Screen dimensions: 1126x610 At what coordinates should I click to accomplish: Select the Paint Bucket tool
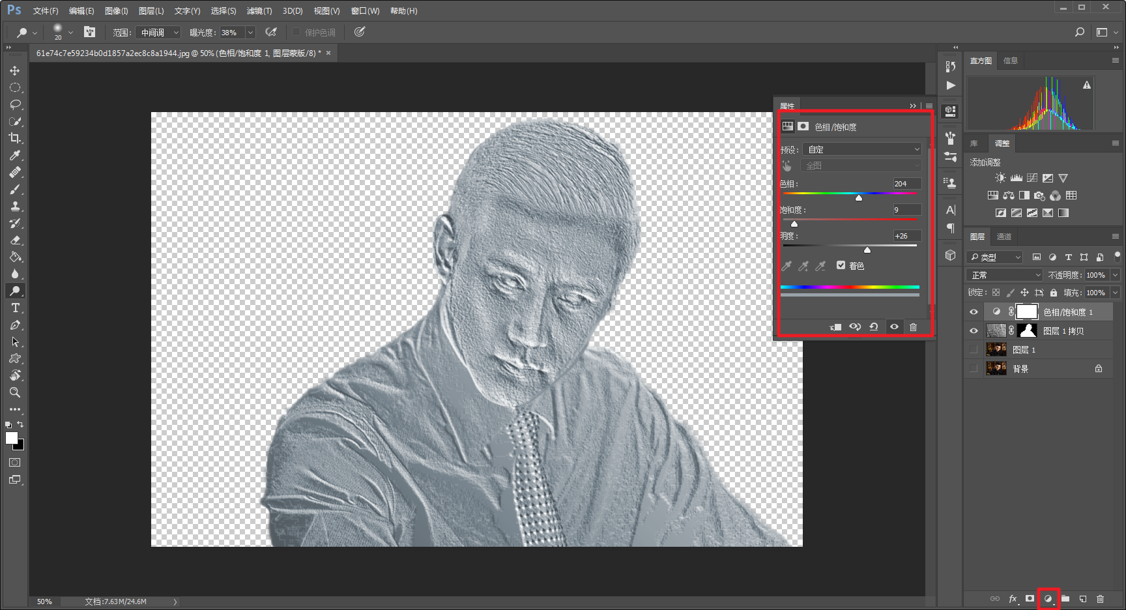[15, 257]
